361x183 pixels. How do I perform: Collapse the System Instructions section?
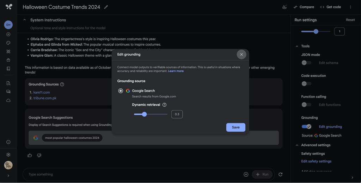[x=25, y=20]
